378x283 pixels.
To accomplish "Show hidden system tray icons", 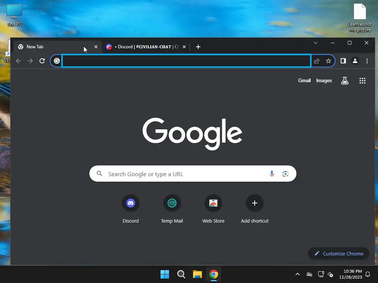I will click(x=298, y=274).
